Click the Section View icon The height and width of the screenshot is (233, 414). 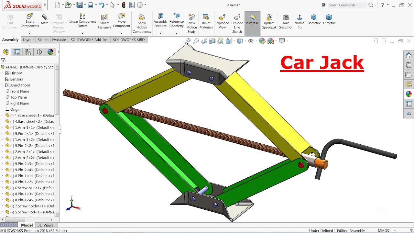pyautogui.click(x=212, y=41)
